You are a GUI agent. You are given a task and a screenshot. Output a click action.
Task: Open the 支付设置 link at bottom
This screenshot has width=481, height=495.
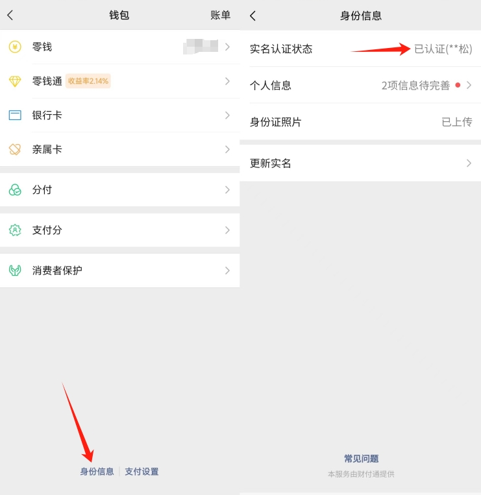[142, 472]
